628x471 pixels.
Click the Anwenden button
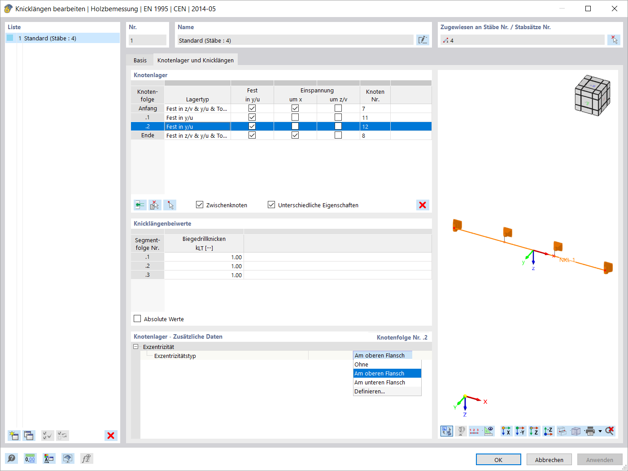point(600,459)
